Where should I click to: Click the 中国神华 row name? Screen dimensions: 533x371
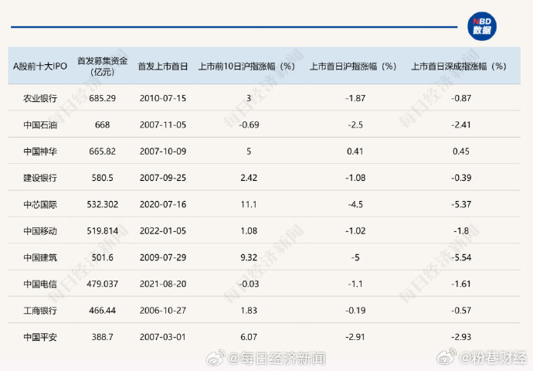click(x=40, y=151)
